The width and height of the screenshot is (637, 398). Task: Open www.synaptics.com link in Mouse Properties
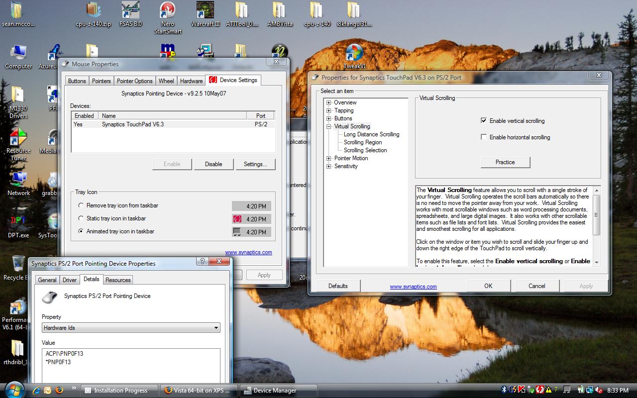coord(248,252)
